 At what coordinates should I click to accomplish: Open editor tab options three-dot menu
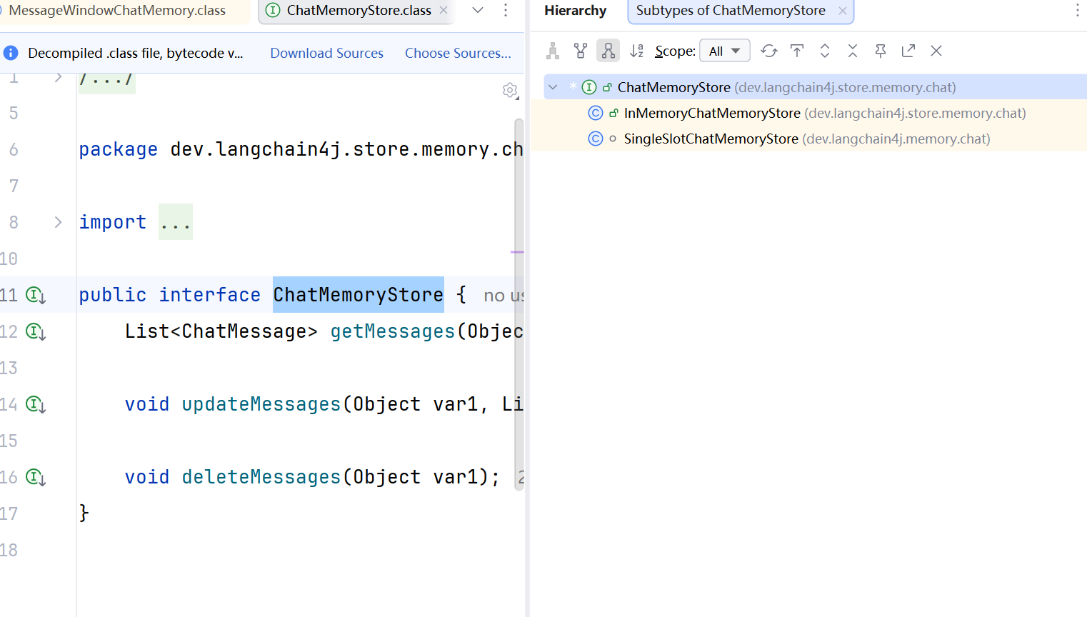pos(506,10)
